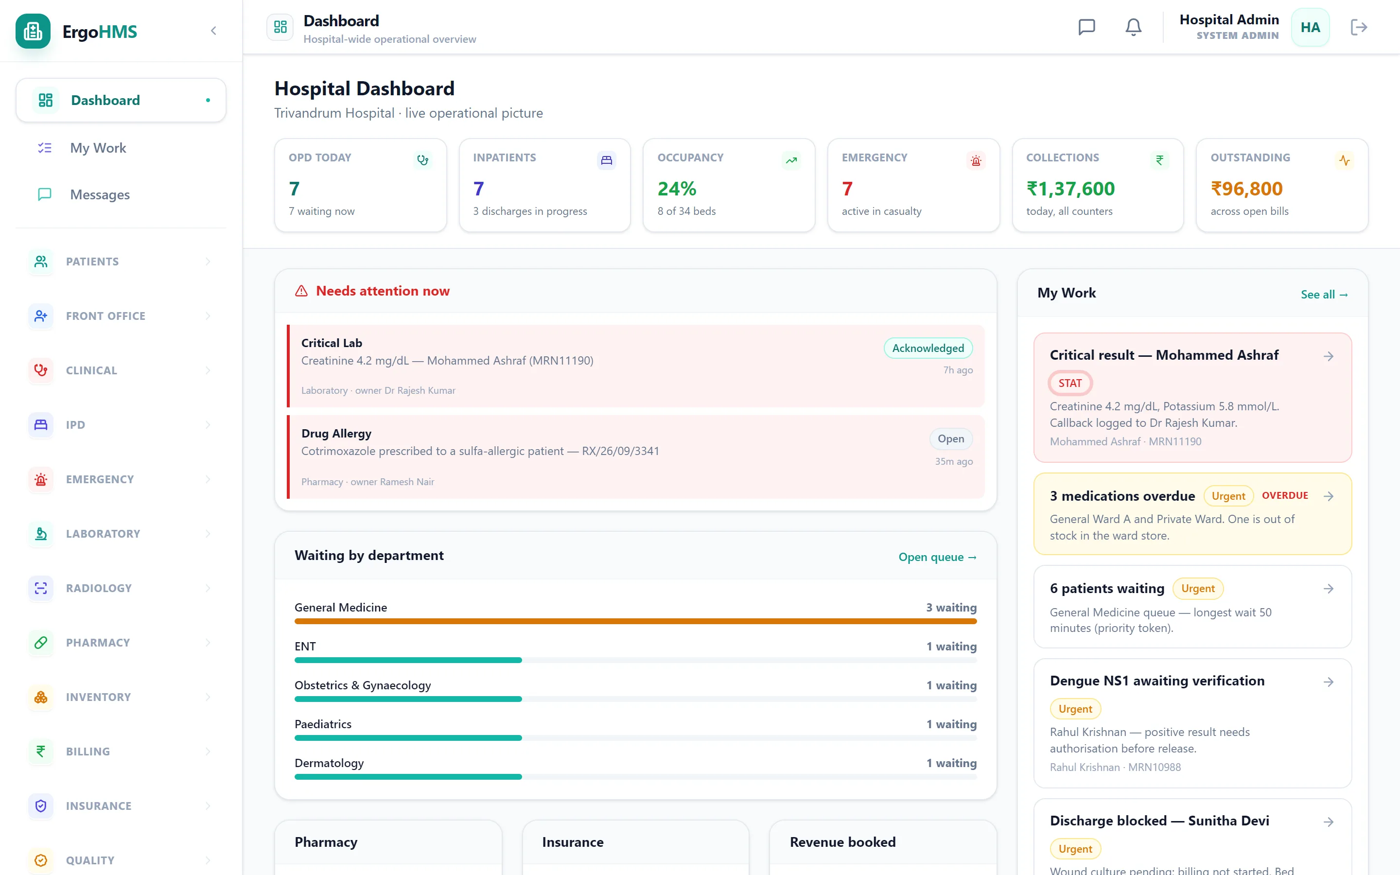Click the header Dashboard grid icon
The image size is (1400, 875).
pyautogui.click(x=280, y=27)
